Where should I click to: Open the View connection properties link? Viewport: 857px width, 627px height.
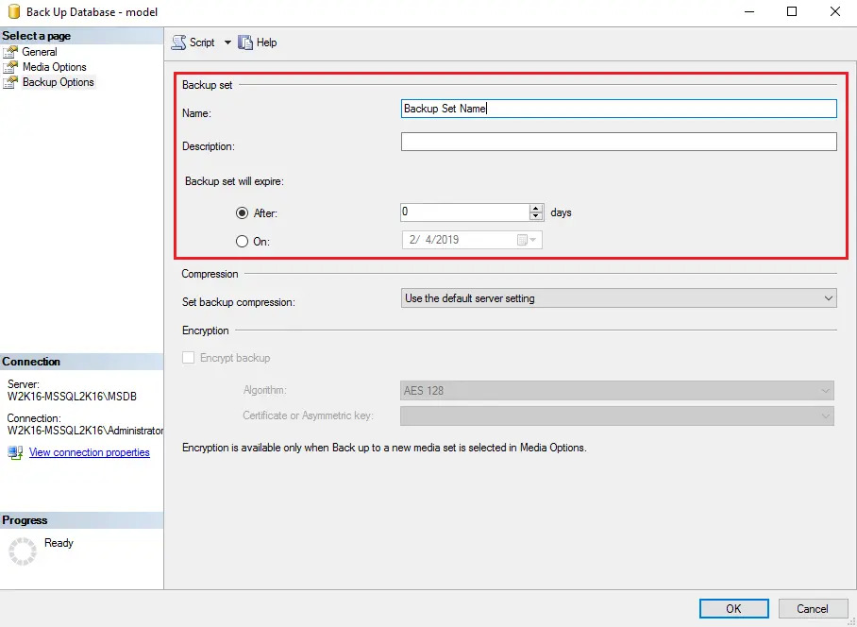(x=90, y=452)
